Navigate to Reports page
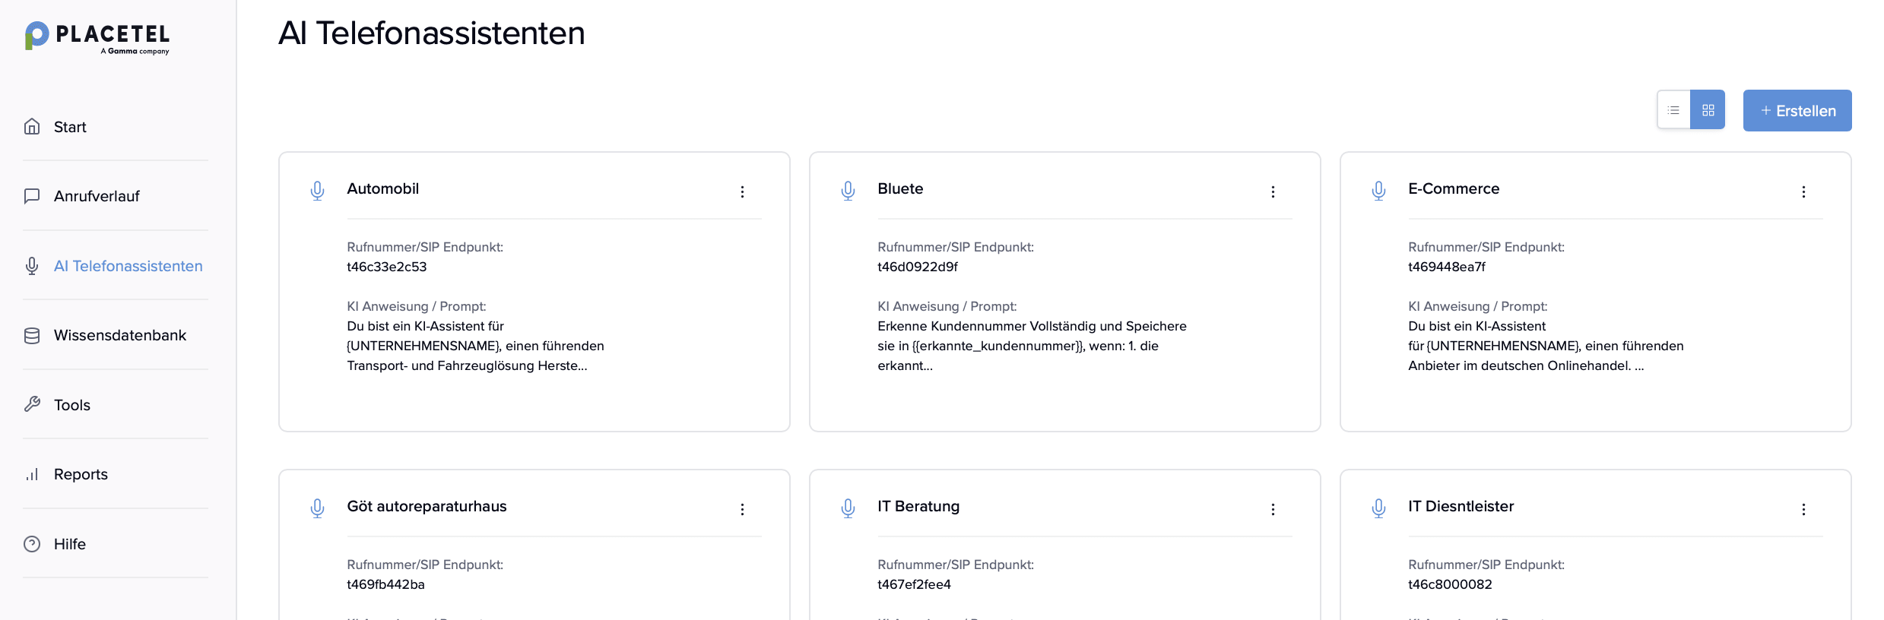Image resolution: width=1884 pixels, height=620 pixels. tap(81, 474)
